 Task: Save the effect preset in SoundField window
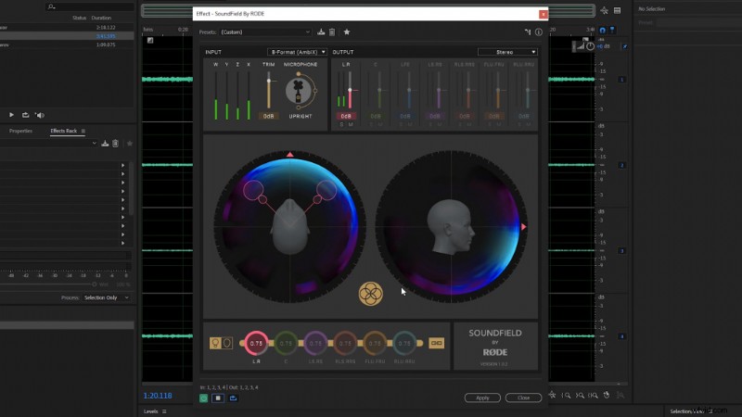(321, 32)
